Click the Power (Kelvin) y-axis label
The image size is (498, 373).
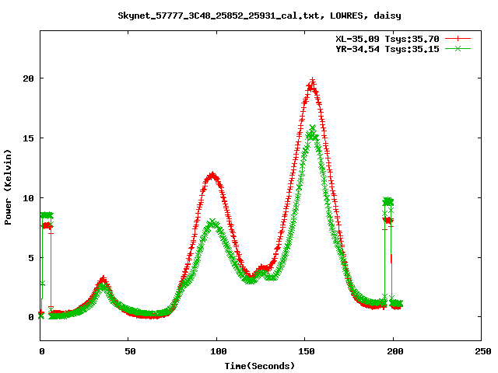click(x=9, y=186)
